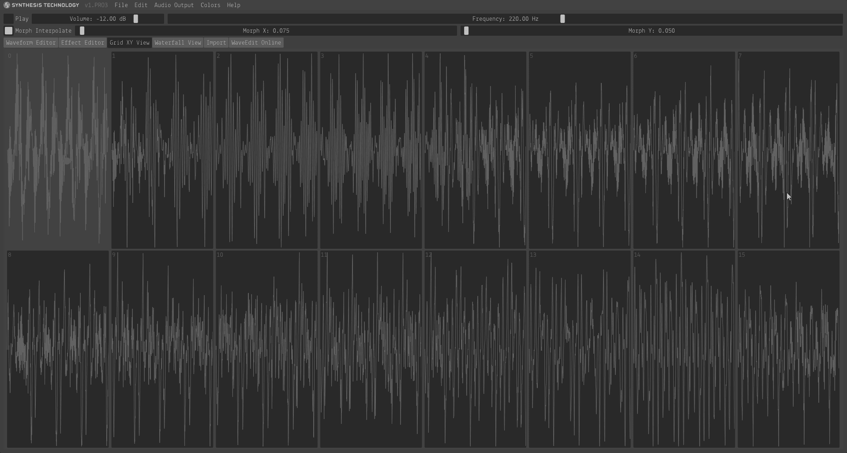
Task: Open the WaveEdit Online page
Action: point(256,43)
